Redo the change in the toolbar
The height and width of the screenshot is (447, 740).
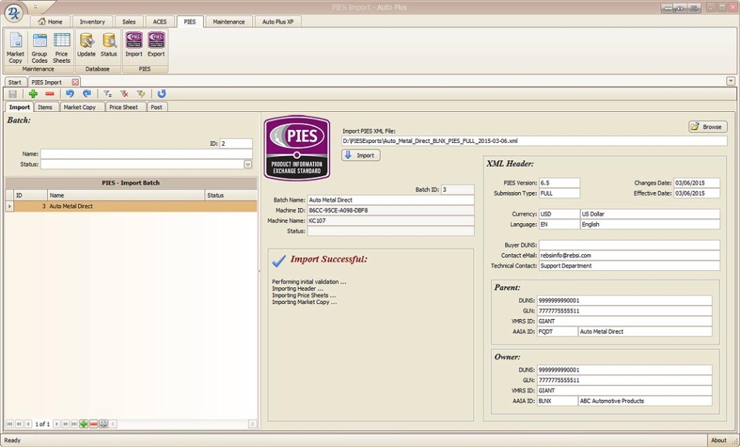pos(87,94)
